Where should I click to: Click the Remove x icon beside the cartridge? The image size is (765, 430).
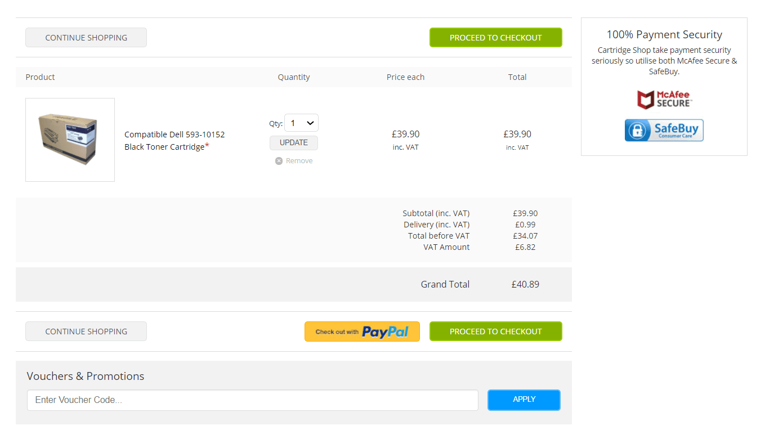[x=279, y=160]
